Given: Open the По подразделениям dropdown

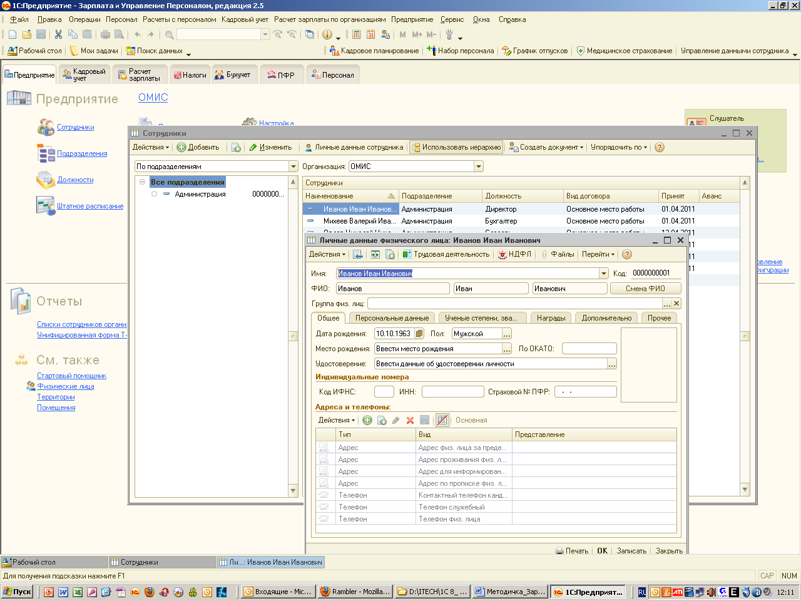Looking at the screenshot, I should click(x=293, y=167).
